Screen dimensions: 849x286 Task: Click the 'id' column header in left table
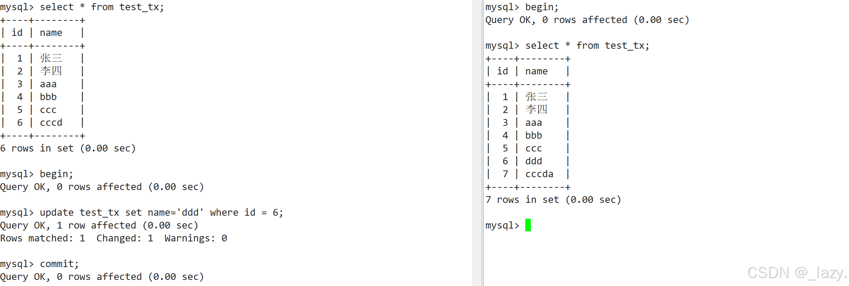coord(17,33)
